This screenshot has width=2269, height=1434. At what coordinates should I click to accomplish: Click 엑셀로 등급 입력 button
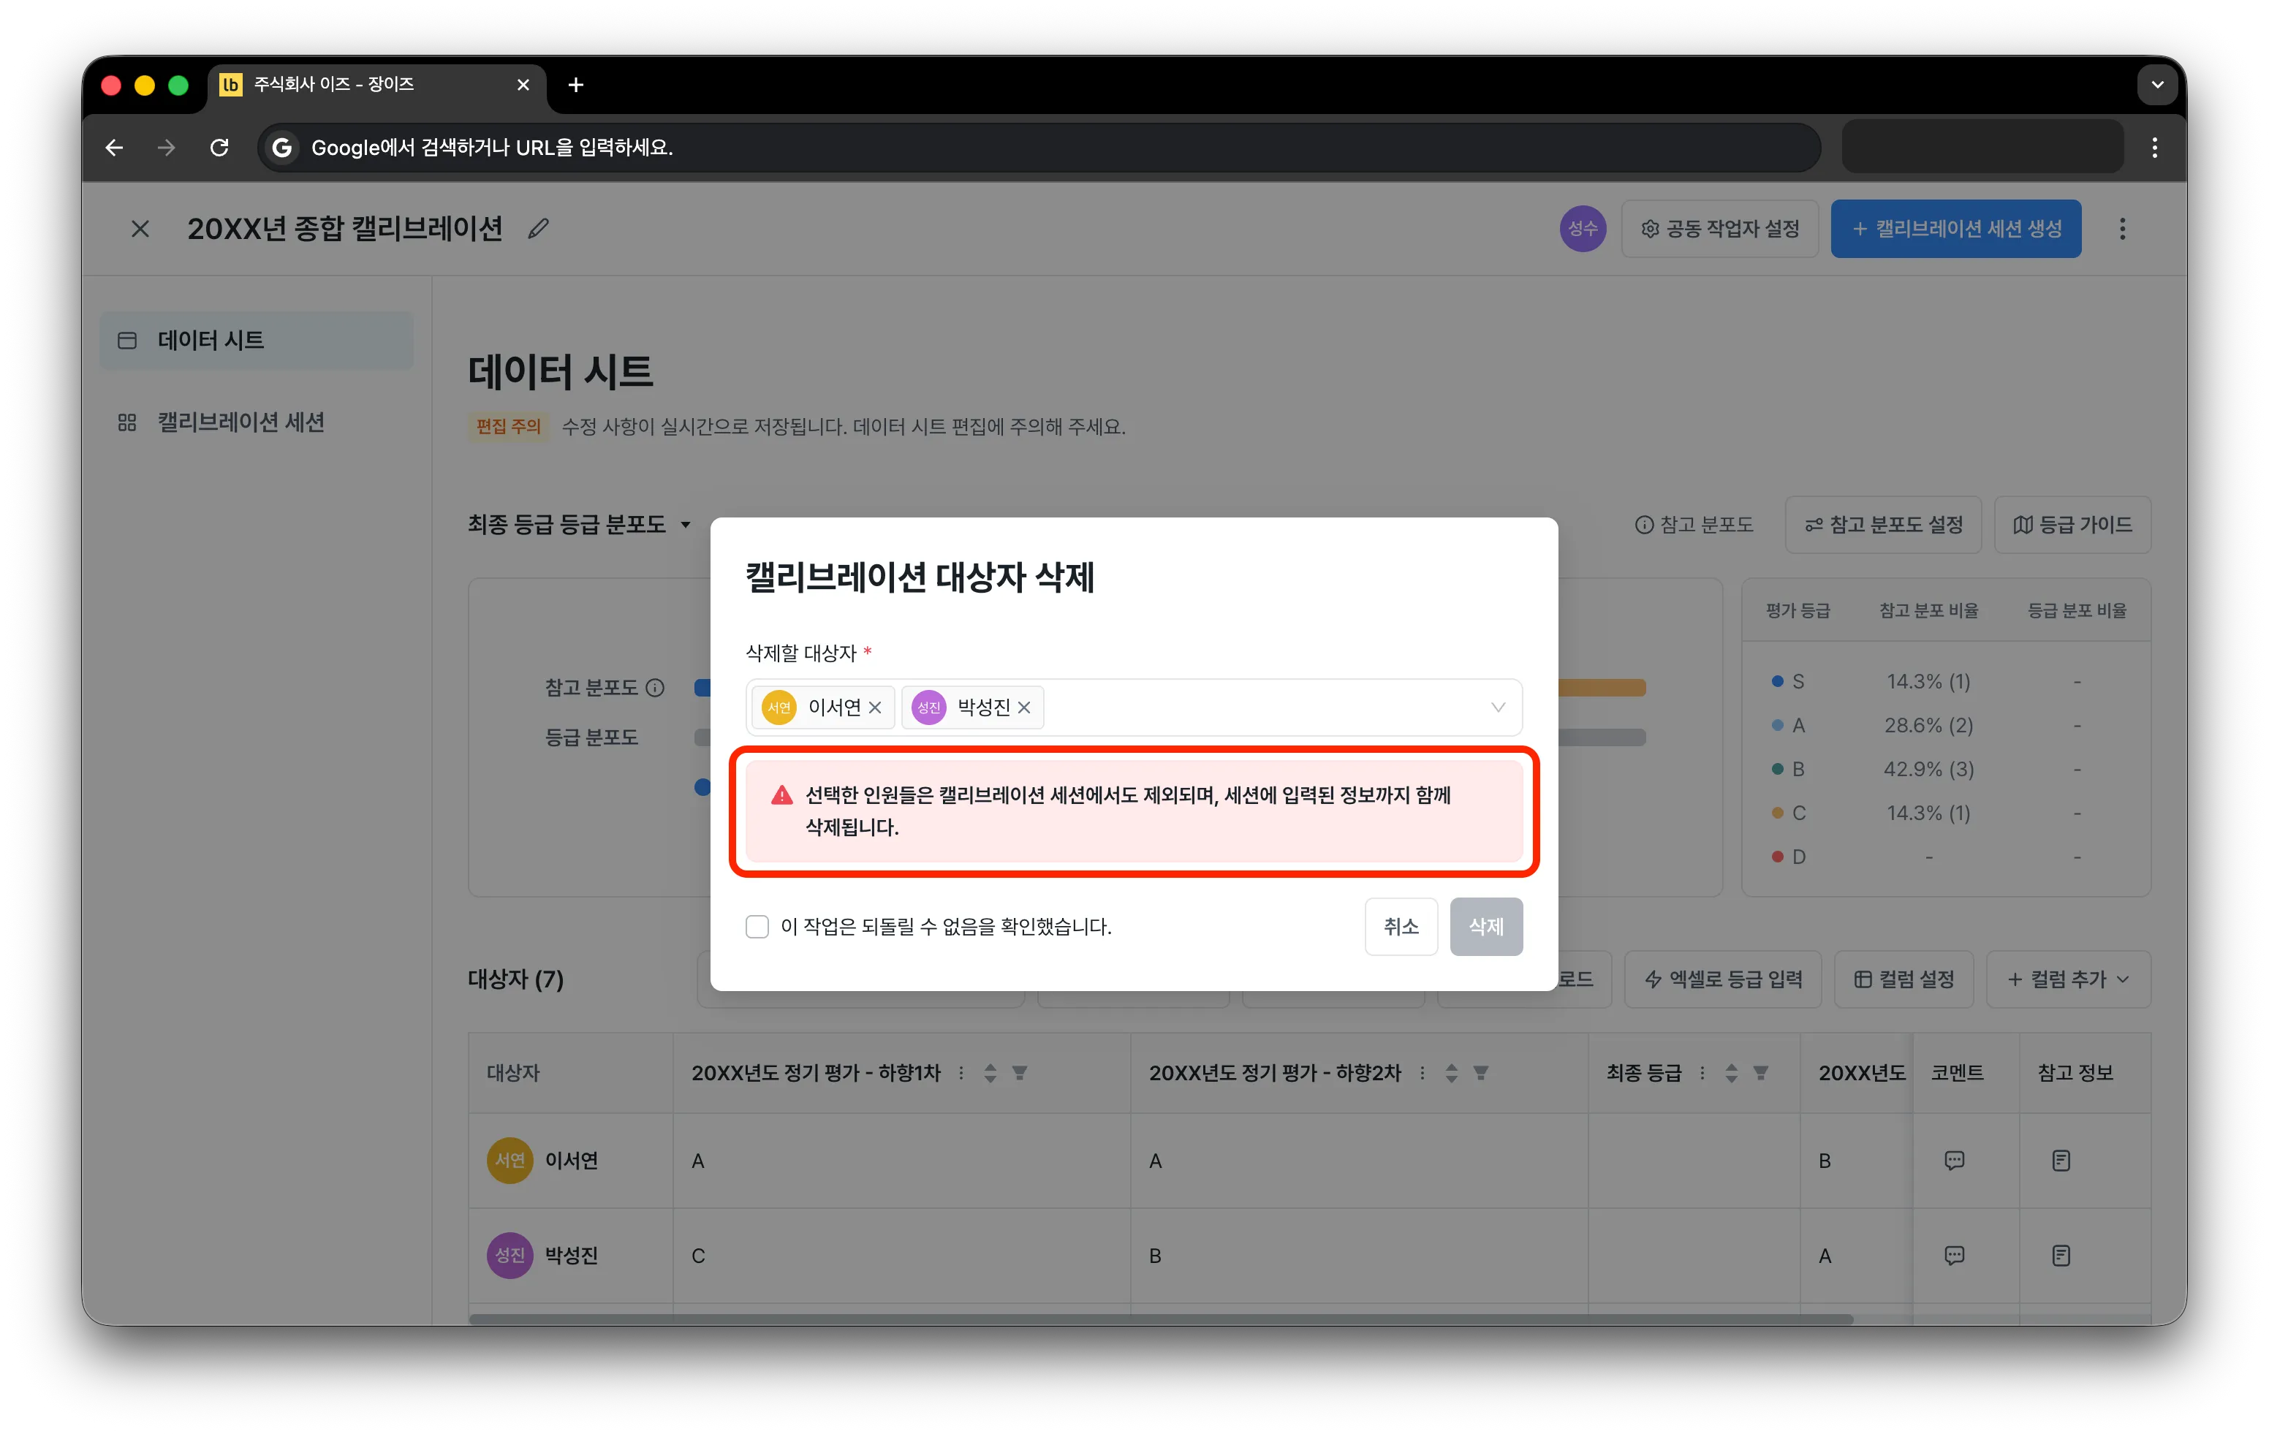(x=1722, y=979)
